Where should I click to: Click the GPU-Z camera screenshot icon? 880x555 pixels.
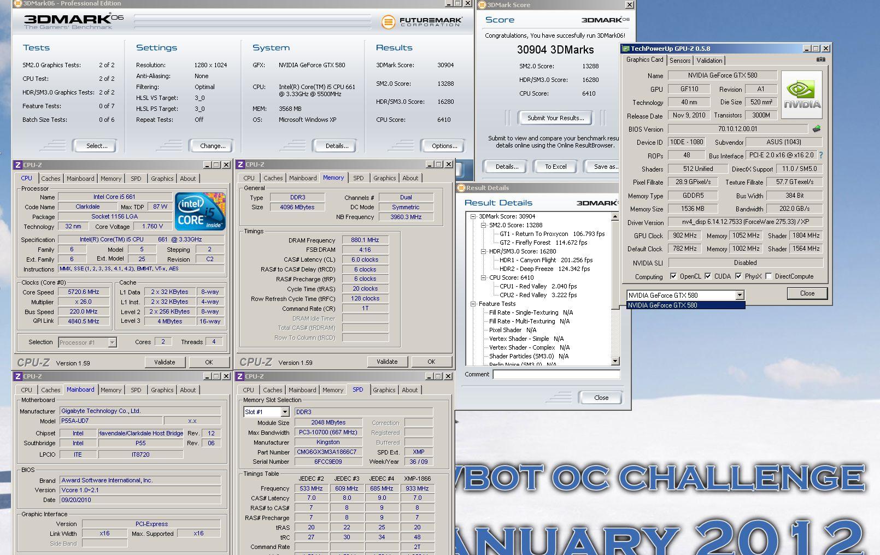pos(820,60)
